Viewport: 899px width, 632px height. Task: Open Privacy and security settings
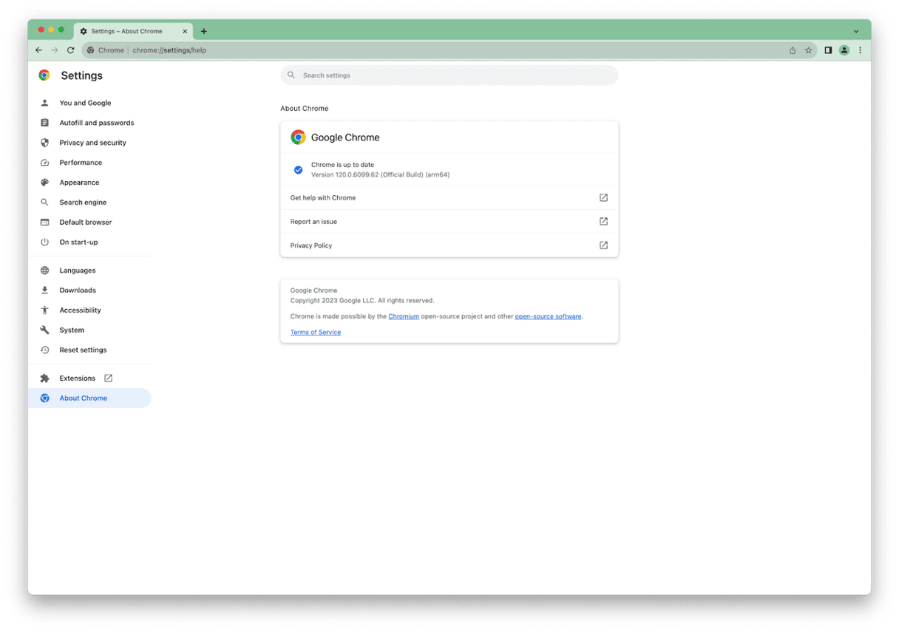pyautogui.click(x=92, y=143)
